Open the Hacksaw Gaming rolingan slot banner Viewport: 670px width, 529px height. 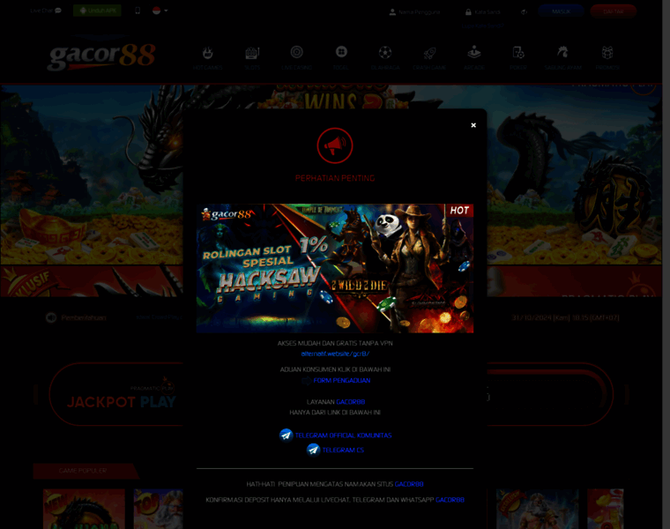tap(335, 268)
